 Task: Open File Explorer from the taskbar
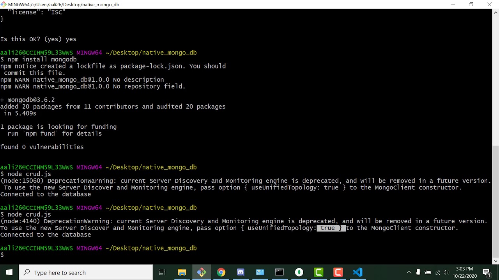pyautogui.click(x=182, y=272)
